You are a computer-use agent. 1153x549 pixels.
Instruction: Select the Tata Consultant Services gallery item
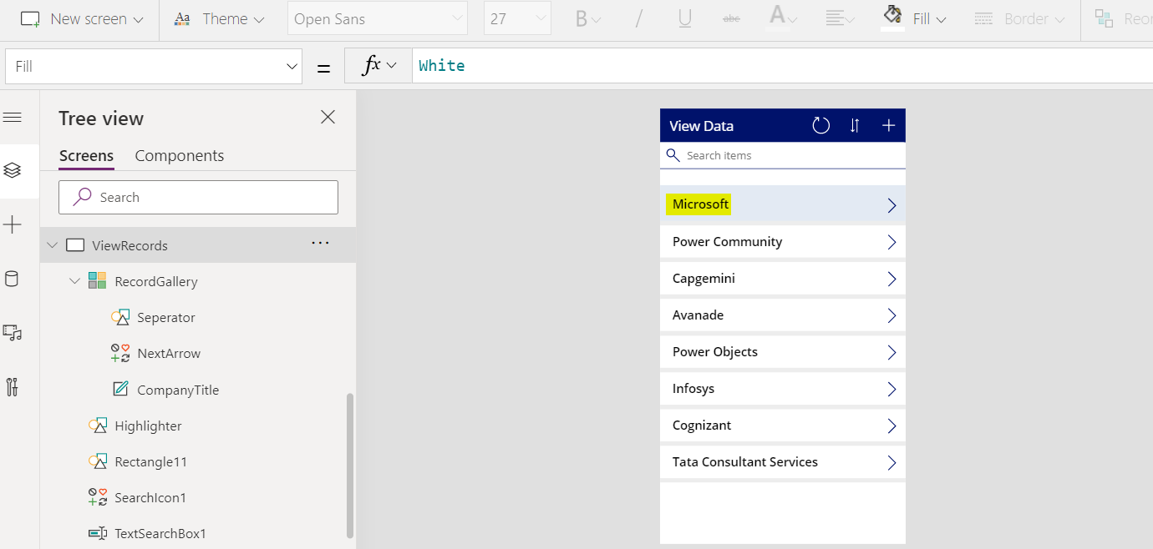point(783,462)
